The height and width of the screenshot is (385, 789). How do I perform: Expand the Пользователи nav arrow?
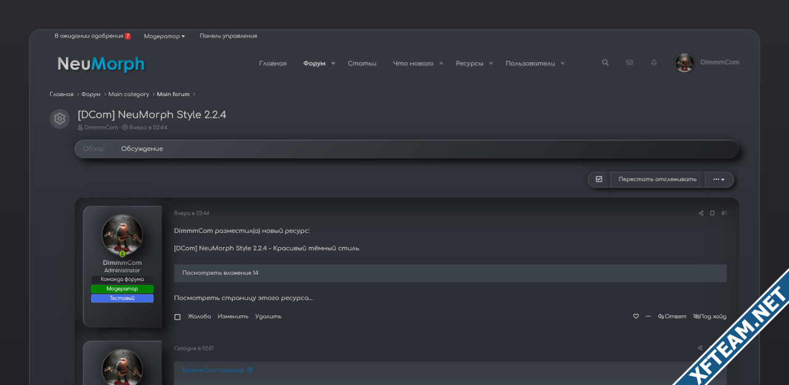pos(563,63)
